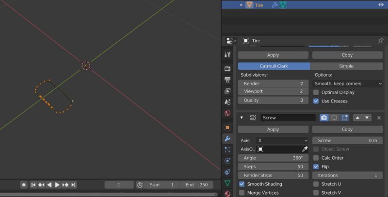Open the Axis X dropdown

[x=282, y=141]
